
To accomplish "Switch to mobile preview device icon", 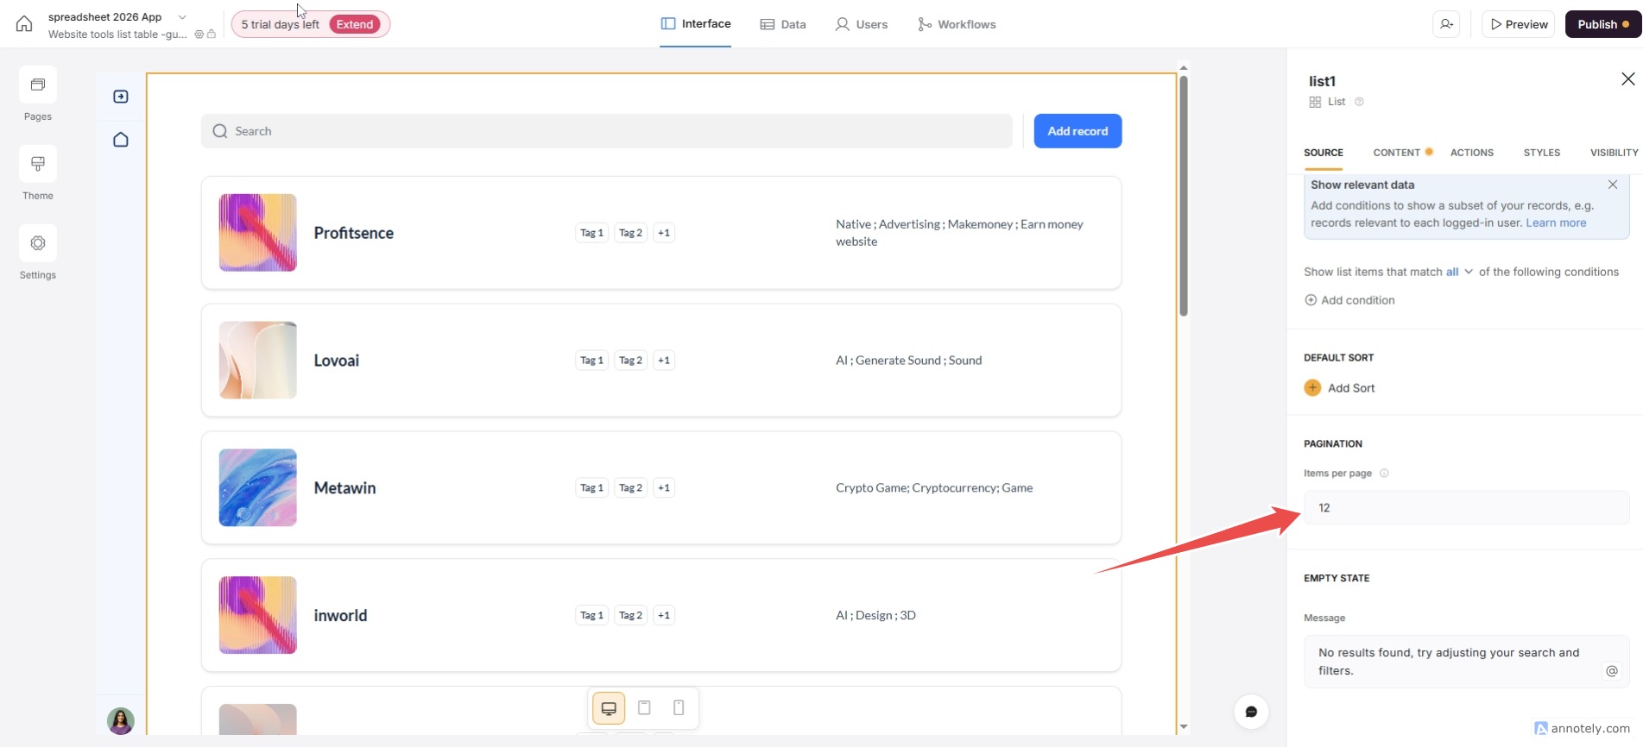I will [x=679, y=708].
